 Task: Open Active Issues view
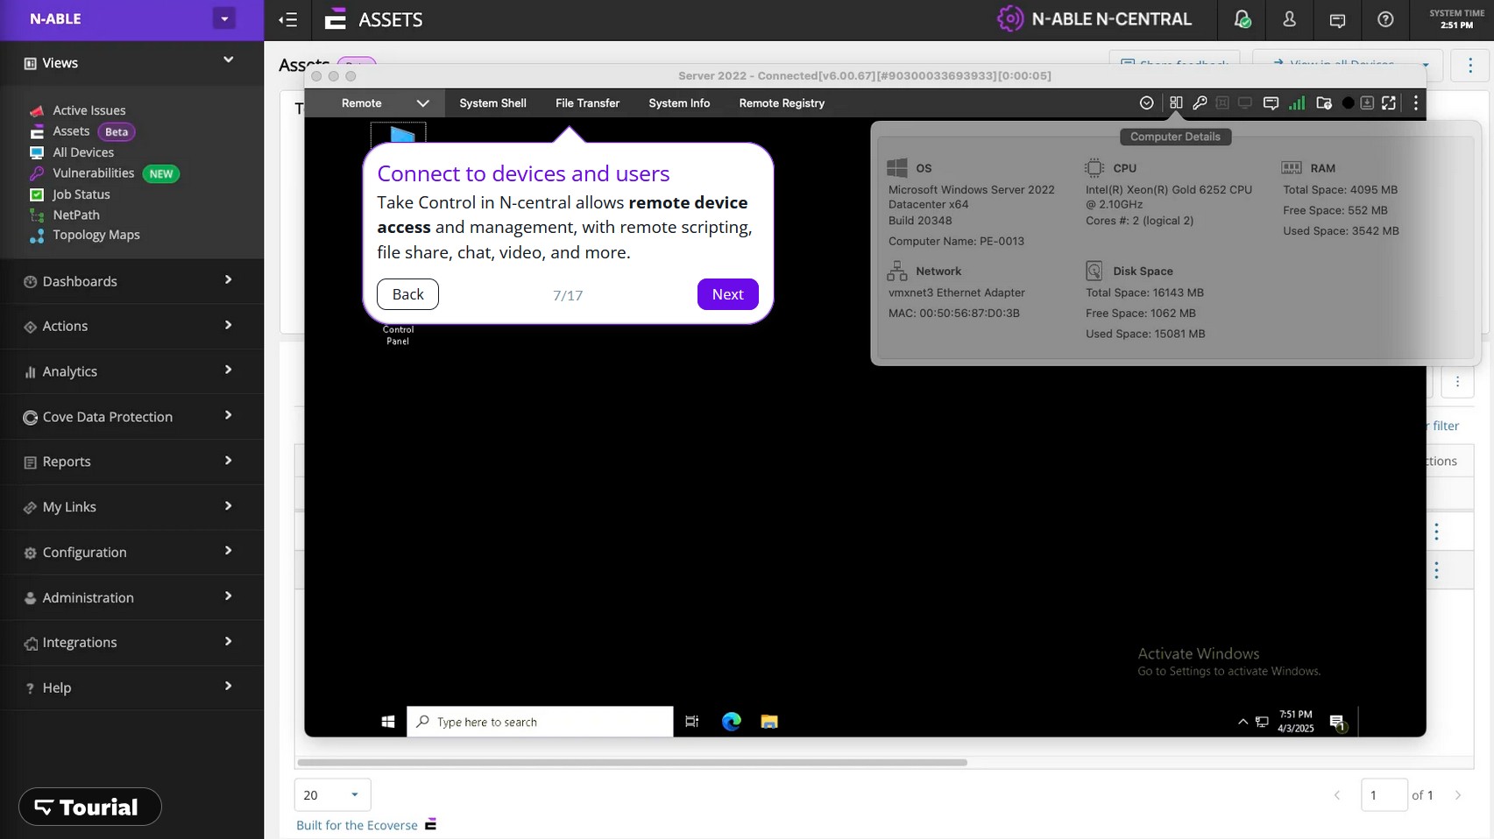[89, 110]
